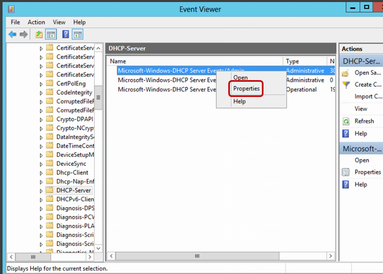Click the Forward arrow in the toolbar
The image size is (383, 274).
point(24,34)
